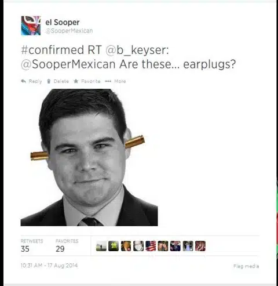Click the #confirmed hashtag

pyautogui.click(x=52, y=50)
